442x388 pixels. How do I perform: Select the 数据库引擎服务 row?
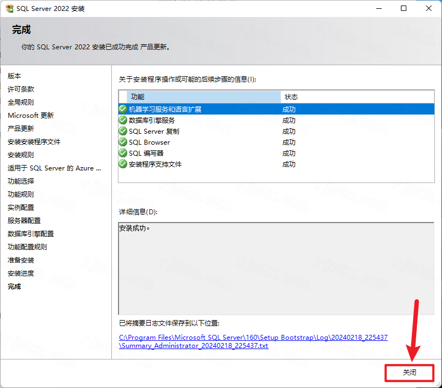[276, 121]
